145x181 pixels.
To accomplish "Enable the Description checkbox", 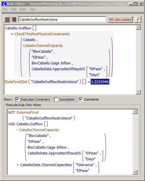I will [x=56, y=99].
